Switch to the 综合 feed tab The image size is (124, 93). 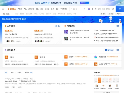pos(6,73)
